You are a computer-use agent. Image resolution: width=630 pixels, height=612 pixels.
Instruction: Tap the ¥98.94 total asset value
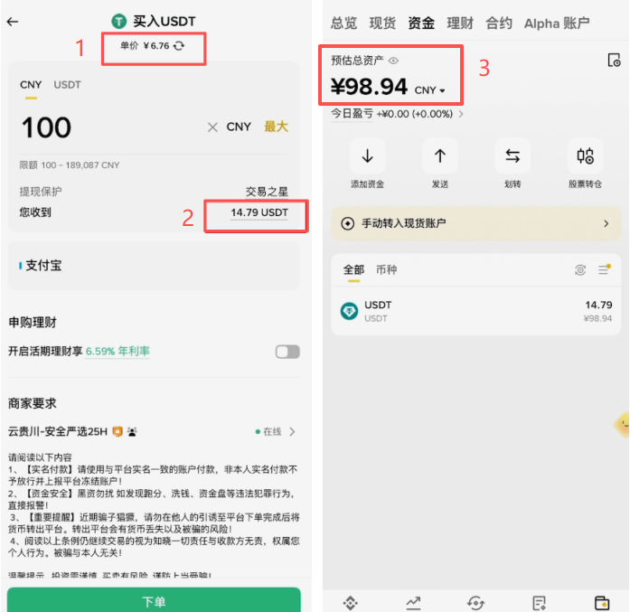[x=369, y=87]
